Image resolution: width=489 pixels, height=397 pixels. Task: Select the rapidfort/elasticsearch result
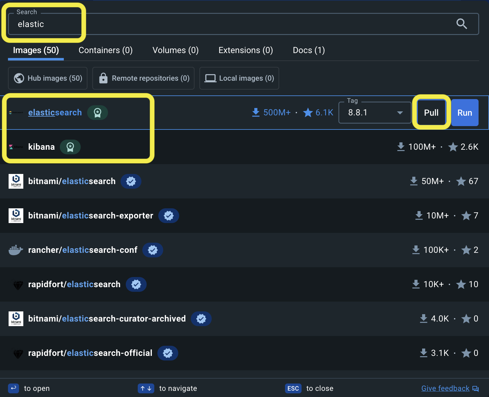point(244,284)
